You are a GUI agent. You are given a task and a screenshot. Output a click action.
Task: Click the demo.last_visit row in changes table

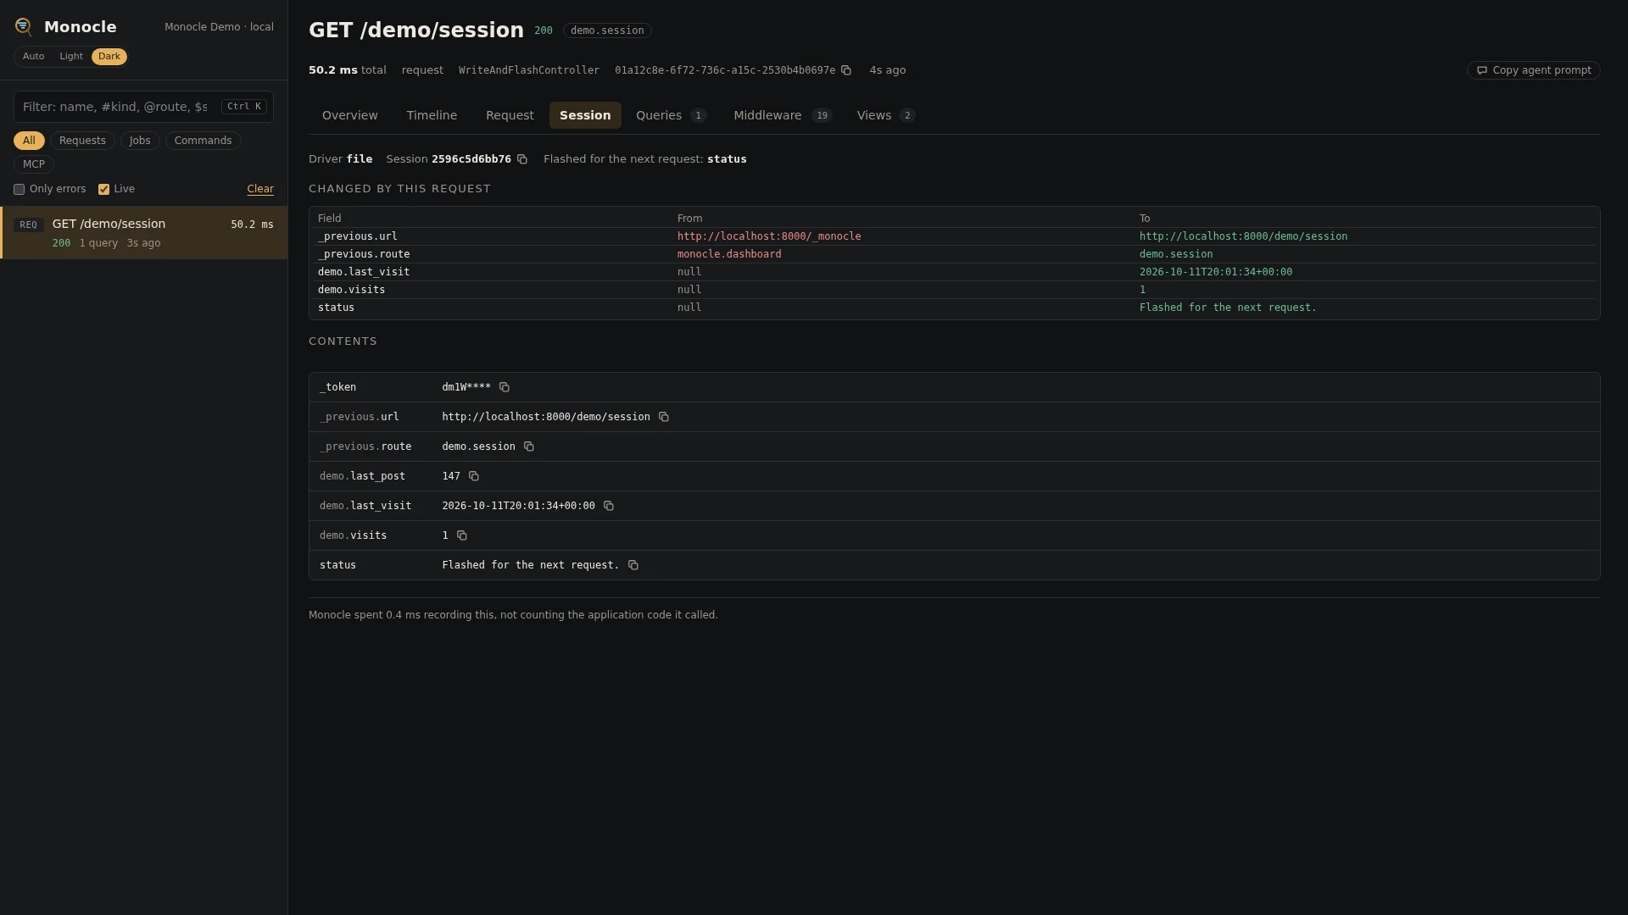(955, 272)
